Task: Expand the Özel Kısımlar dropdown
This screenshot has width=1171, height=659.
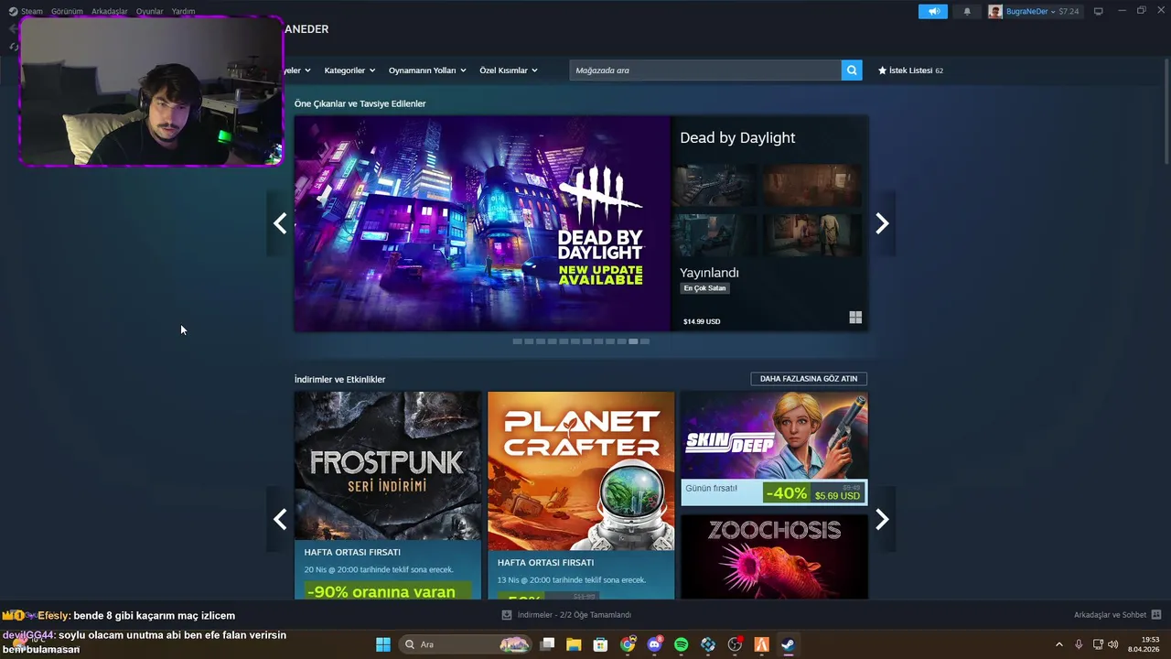Action: coord(509,70)
